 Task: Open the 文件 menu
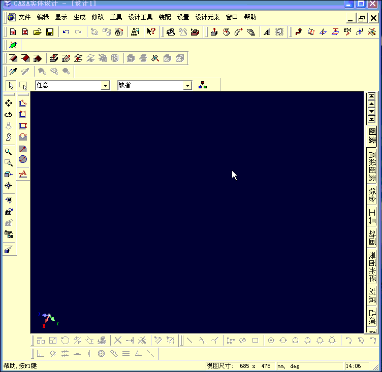point(24,17)
